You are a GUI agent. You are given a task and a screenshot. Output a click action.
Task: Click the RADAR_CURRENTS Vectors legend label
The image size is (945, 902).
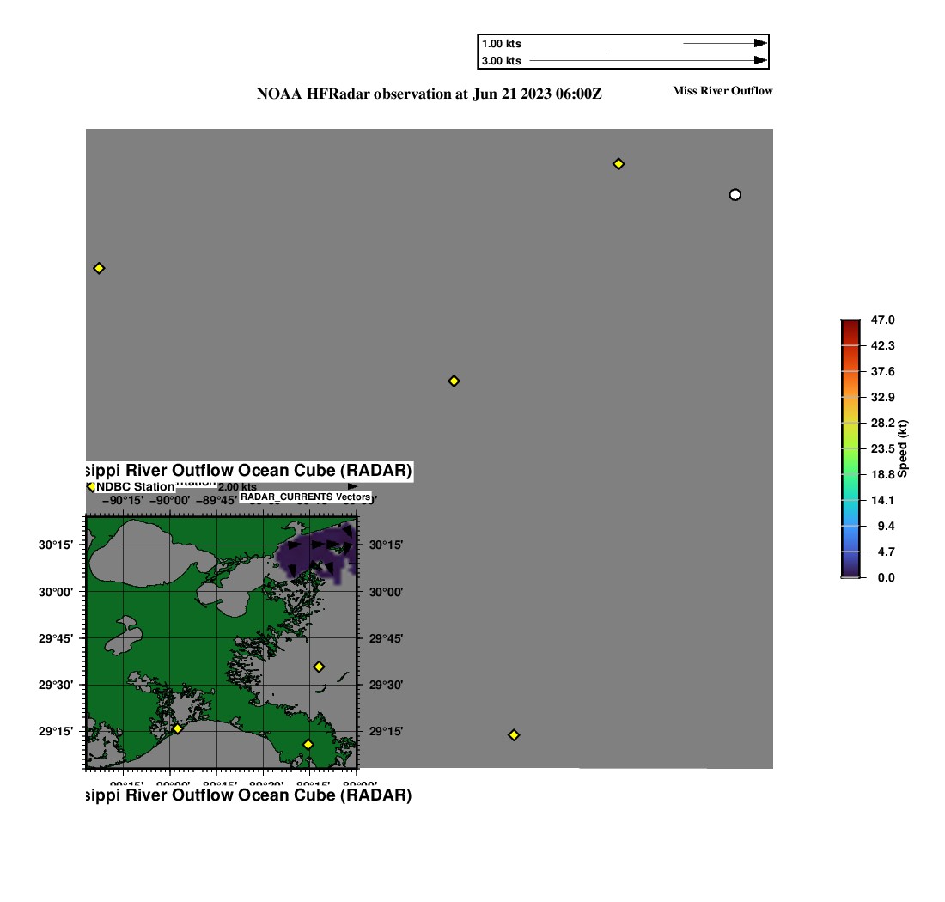[305, 497]
